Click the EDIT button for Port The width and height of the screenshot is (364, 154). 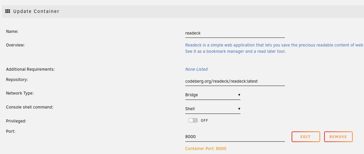pyautogui.click(x=306, y=137)
